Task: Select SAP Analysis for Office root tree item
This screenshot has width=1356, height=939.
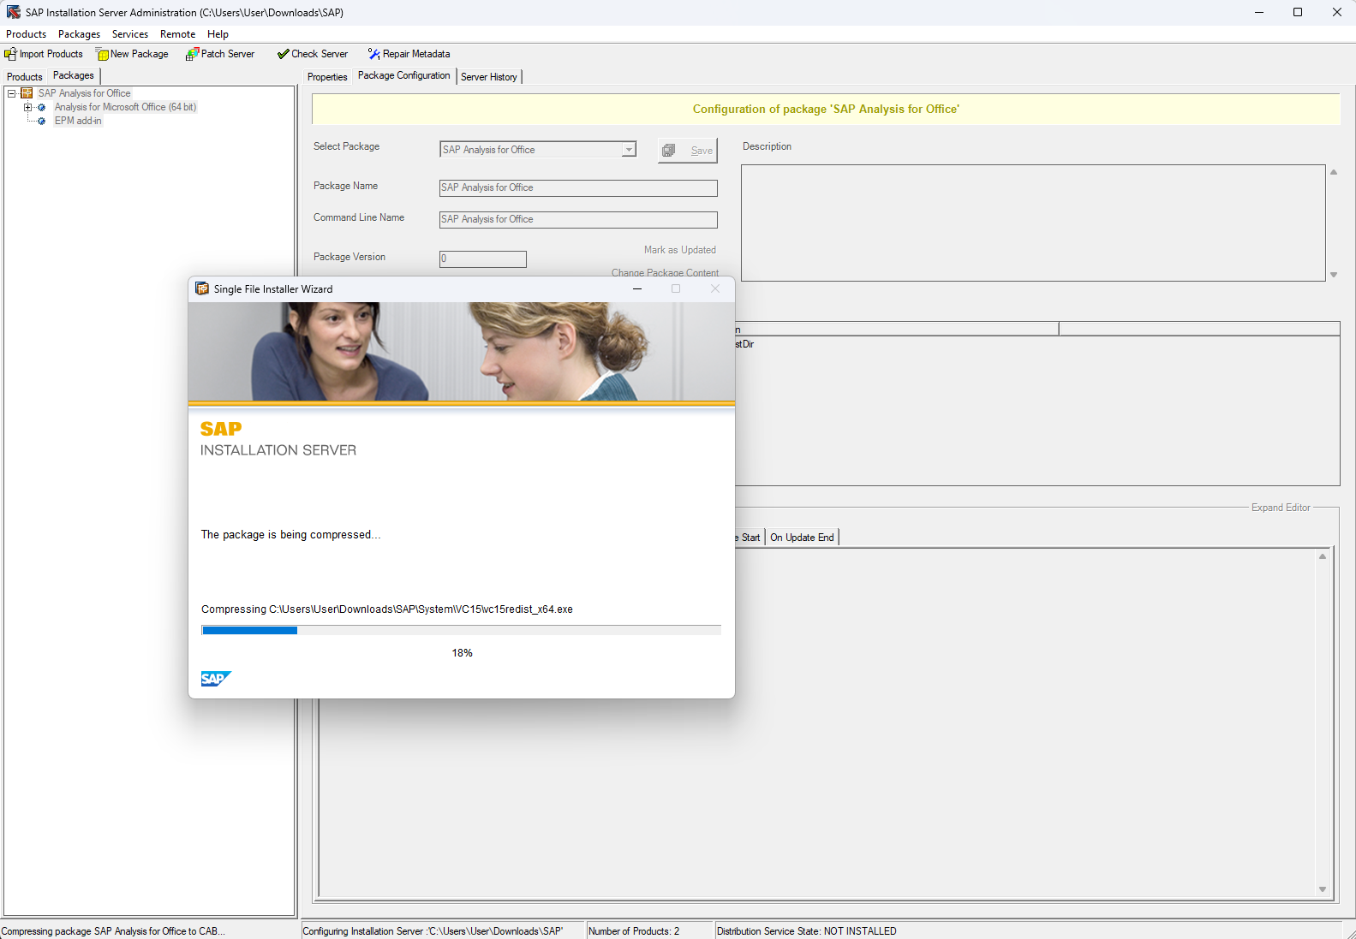Action: [x=84, y=93]
